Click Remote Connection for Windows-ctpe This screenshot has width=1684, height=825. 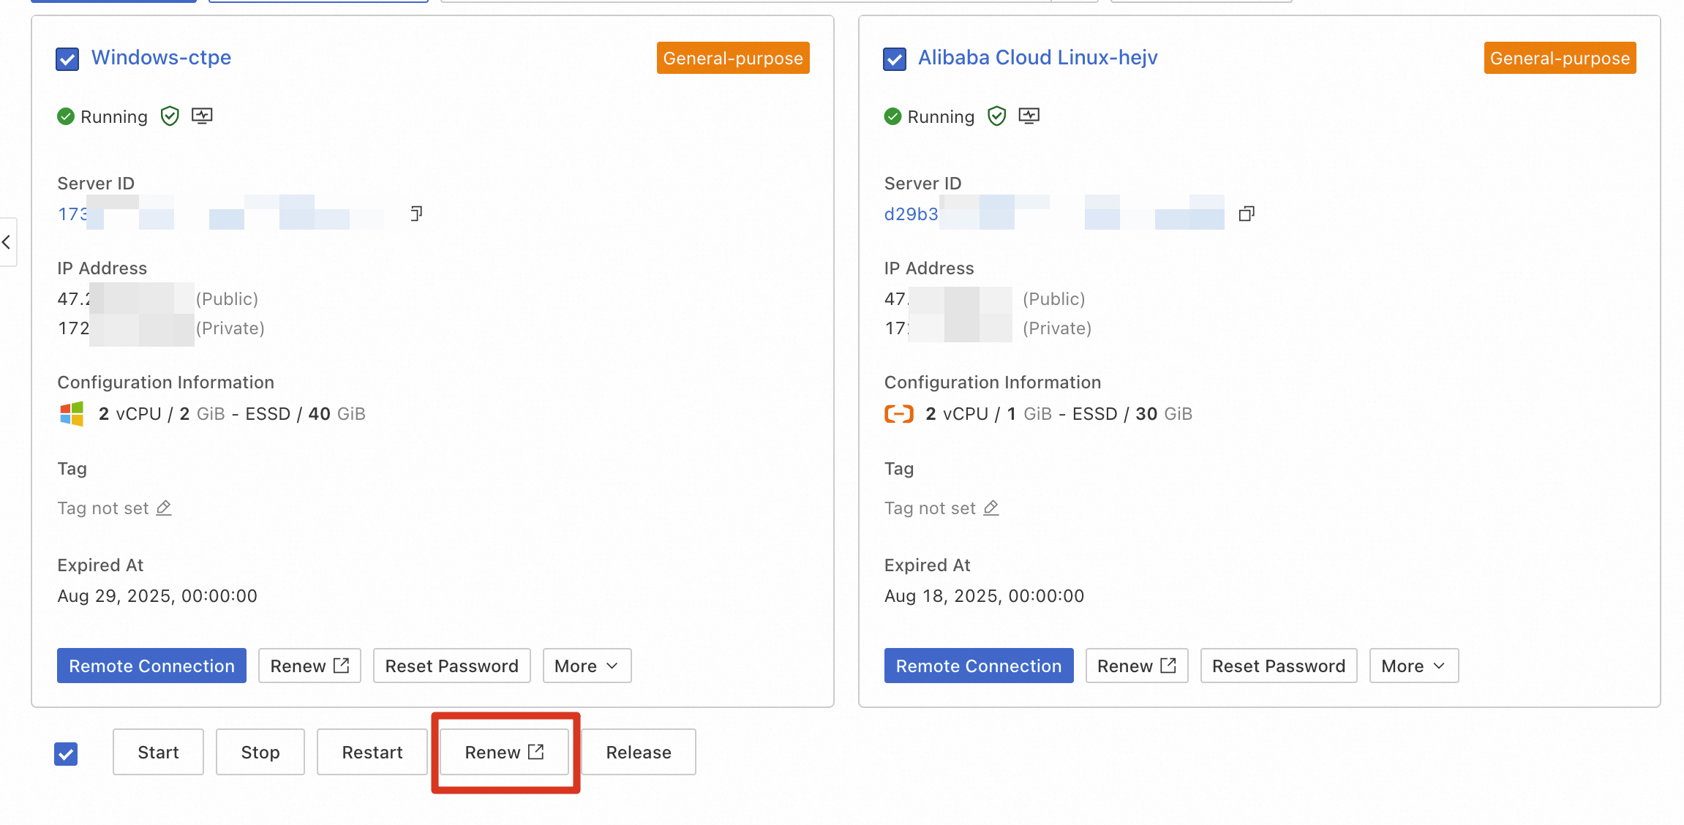pyautogui.click(x=151, y=666)
